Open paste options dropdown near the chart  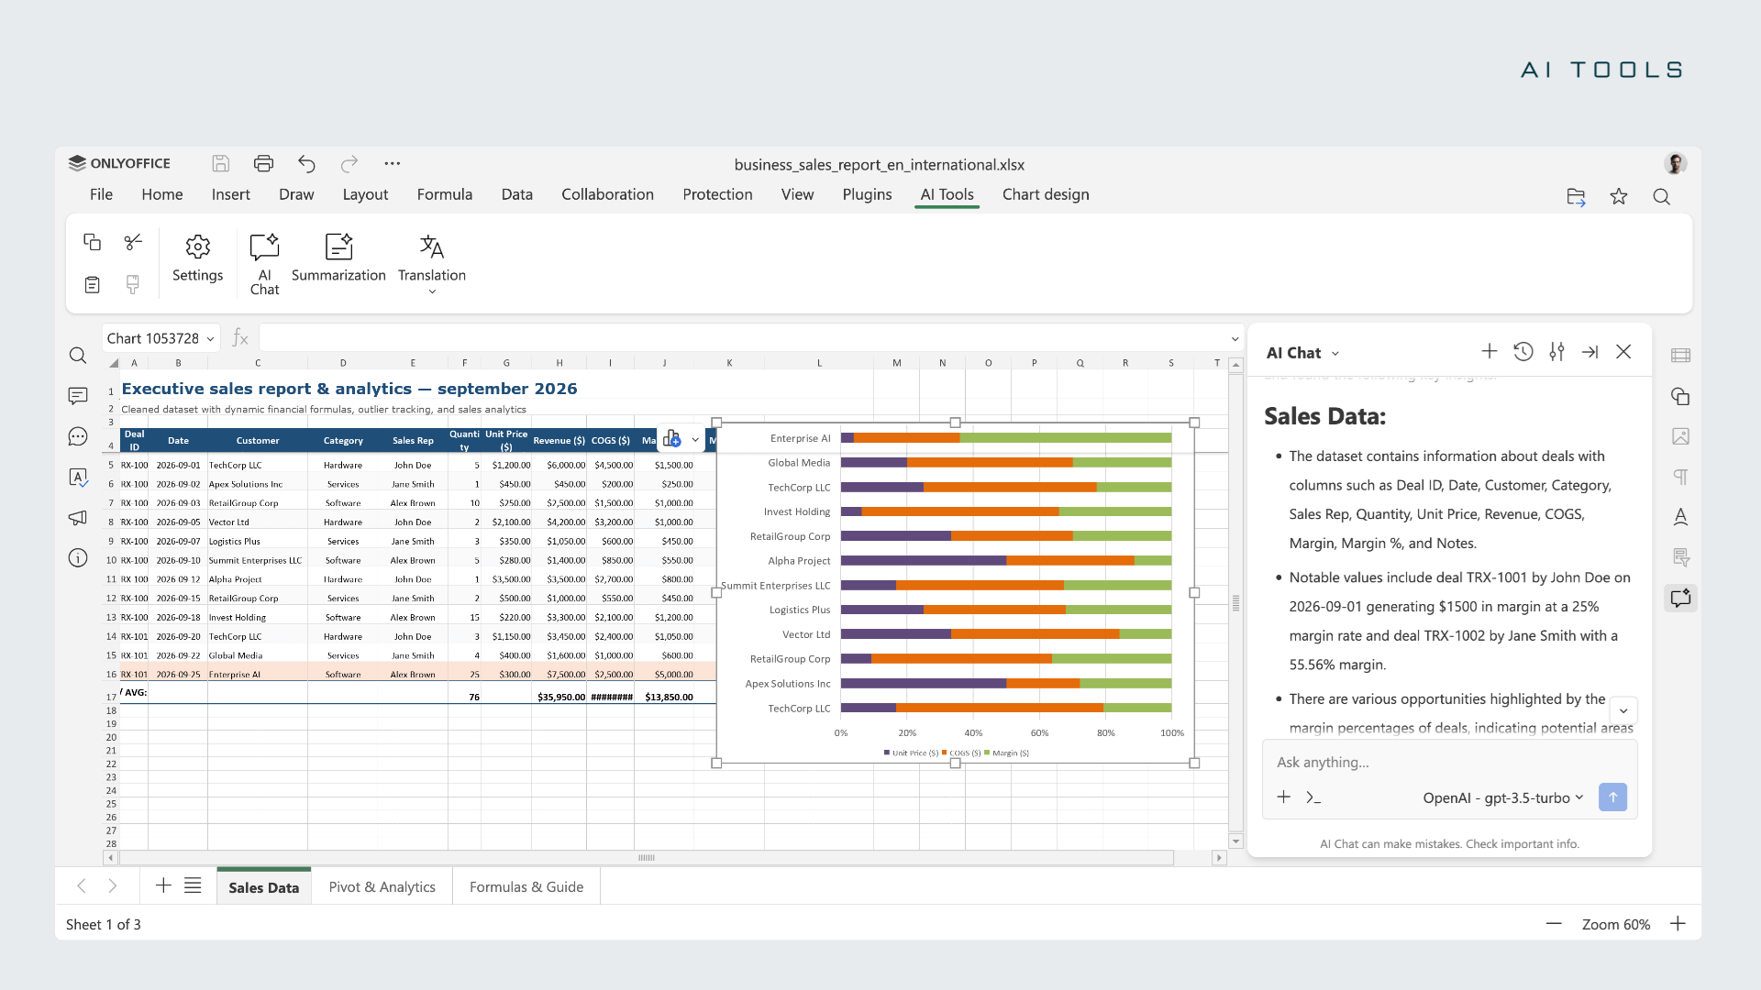[x=695, y=440]
